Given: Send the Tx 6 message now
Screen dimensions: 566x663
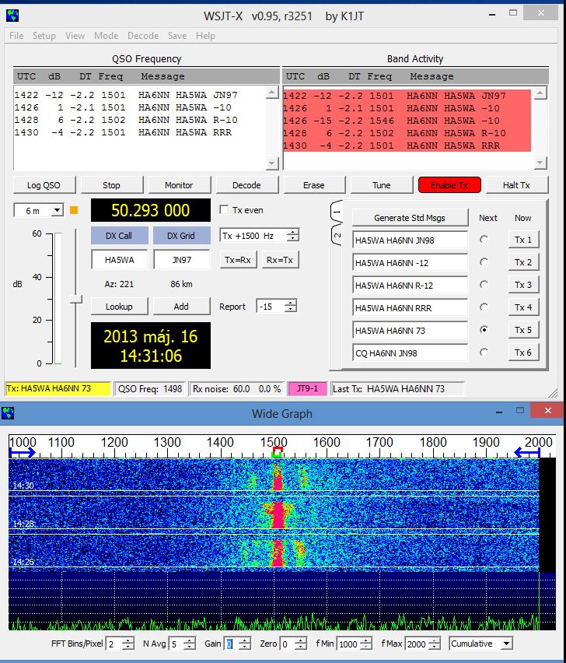Looking at the screenshot, I should click(x=523, y=353).
